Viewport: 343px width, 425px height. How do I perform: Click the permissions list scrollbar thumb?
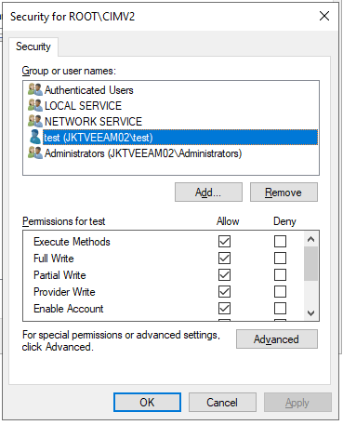(x=310, y=263)
